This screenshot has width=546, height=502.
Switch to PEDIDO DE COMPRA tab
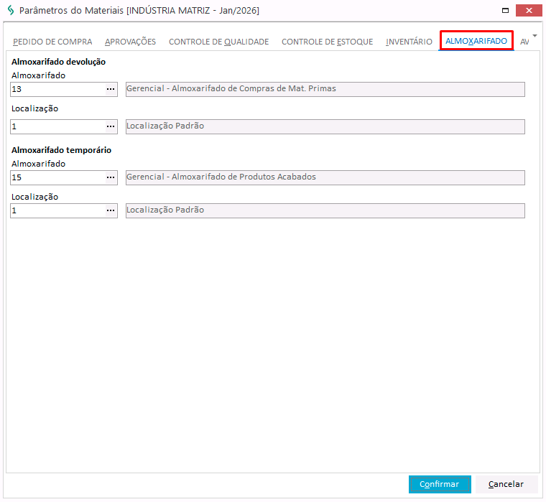coord(52,42)
